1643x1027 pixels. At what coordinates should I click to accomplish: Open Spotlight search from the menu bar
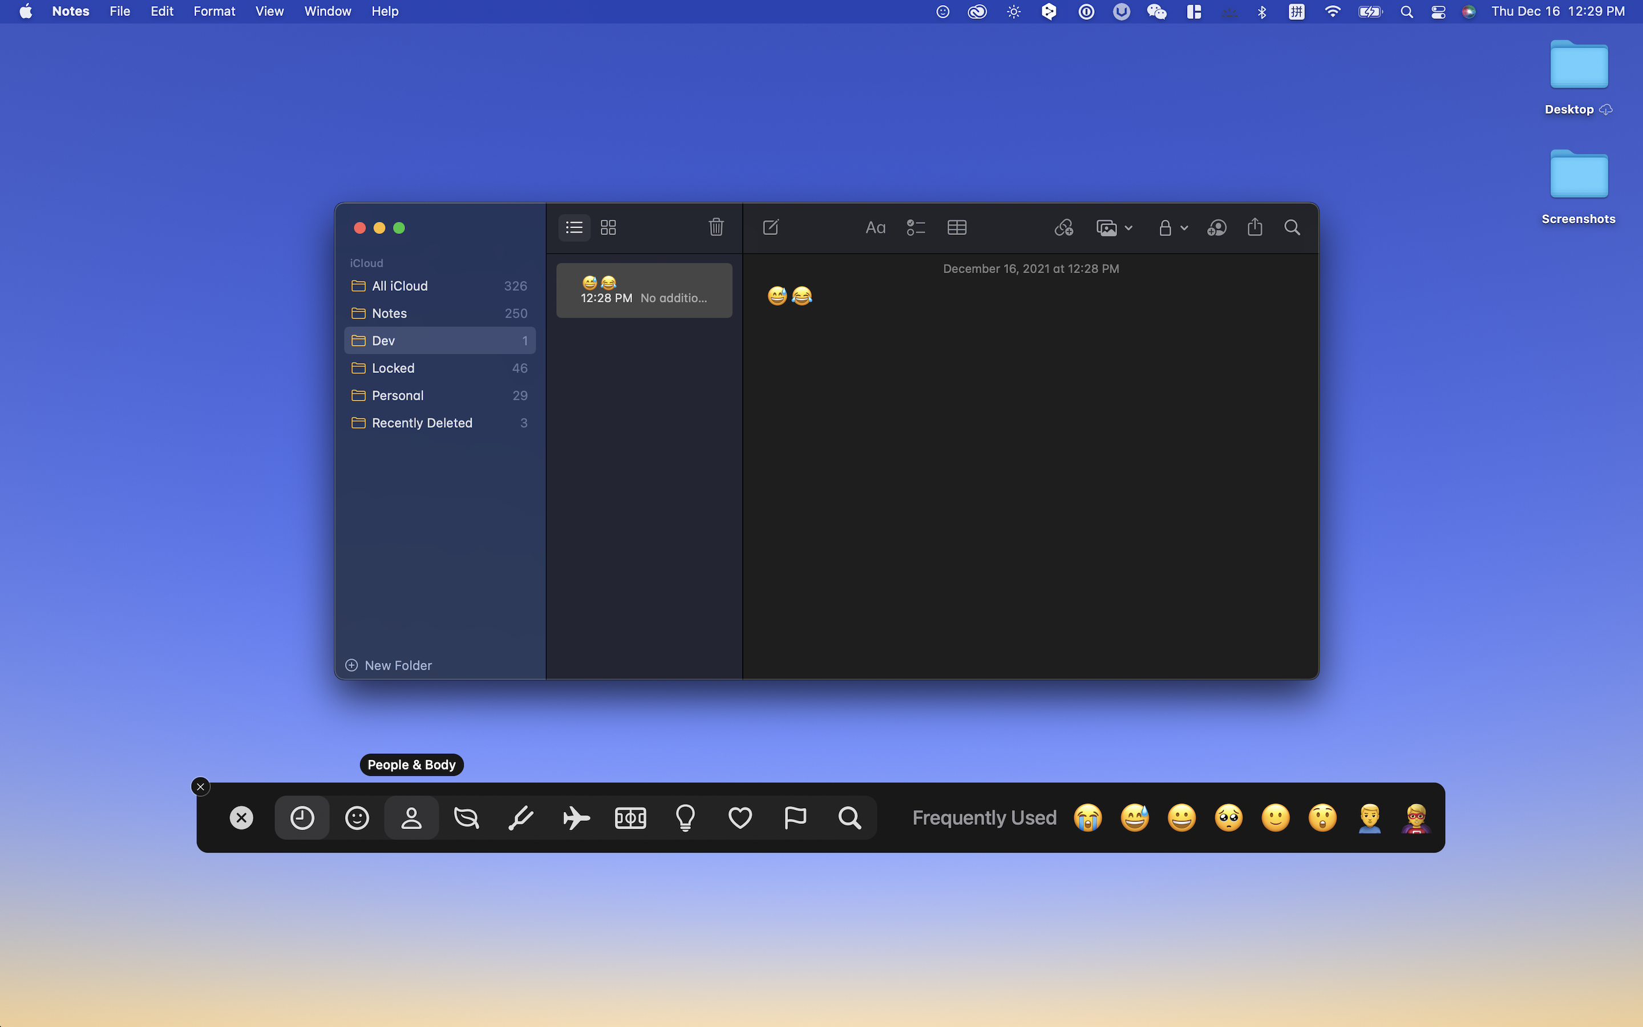click(x=1407, y=11)
